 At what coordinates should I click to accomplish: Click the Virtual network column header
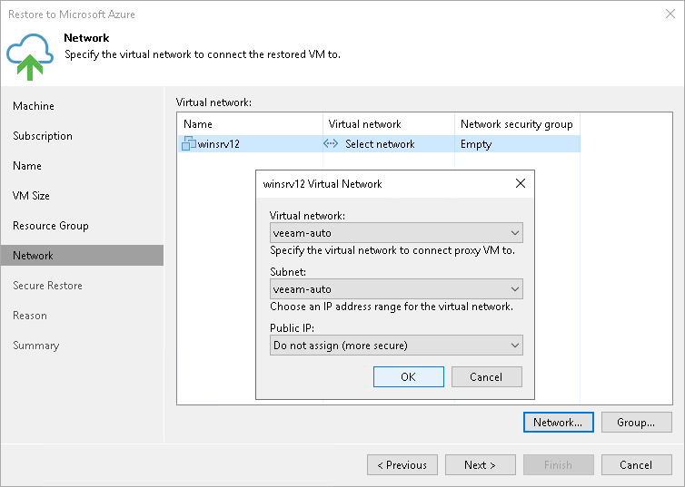pyautogui.click(x=365, y=124)
